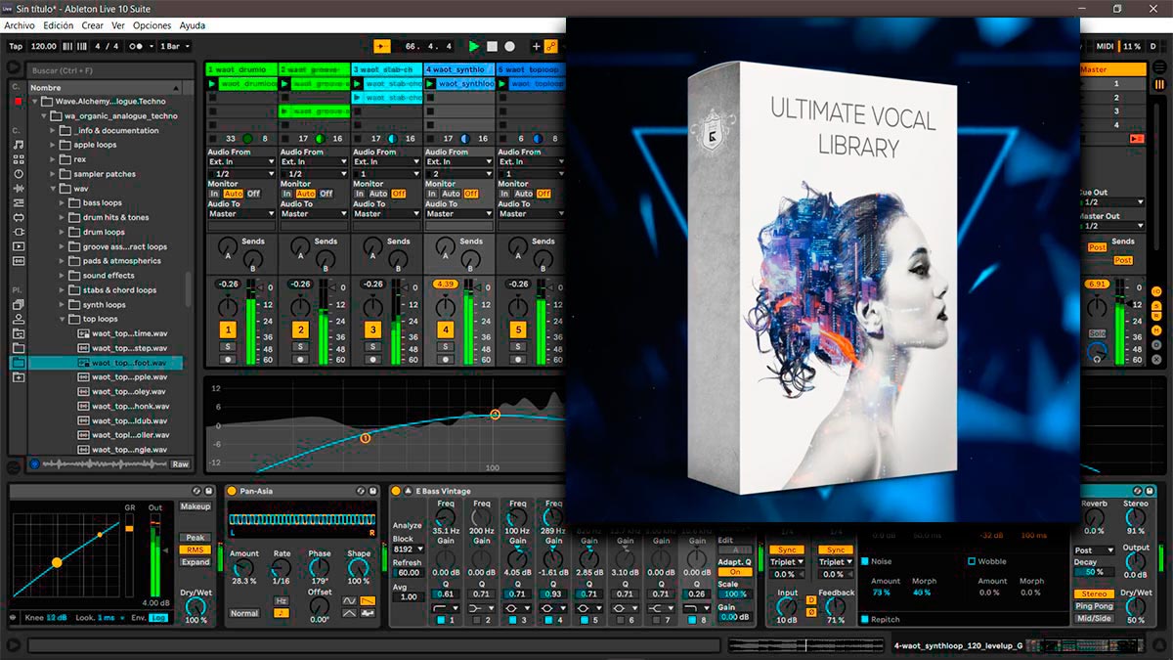The height and width of the screenshot is (660, 1173).
Task: Click Pan-Asia Amount knob
Action: (x=244, y=568)
